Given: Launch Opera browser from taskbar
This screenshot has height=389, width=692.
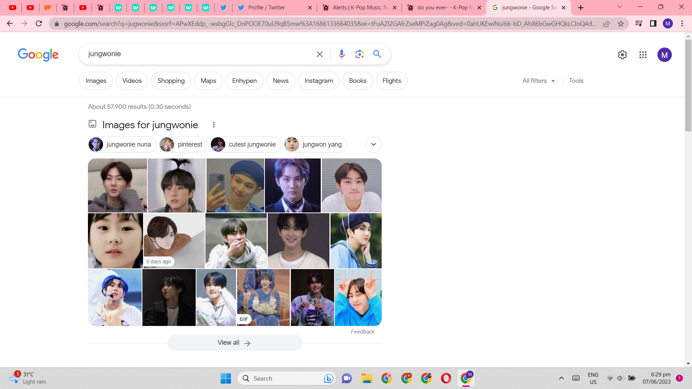Looking at the screenshot, I should (x=446, y=378).
